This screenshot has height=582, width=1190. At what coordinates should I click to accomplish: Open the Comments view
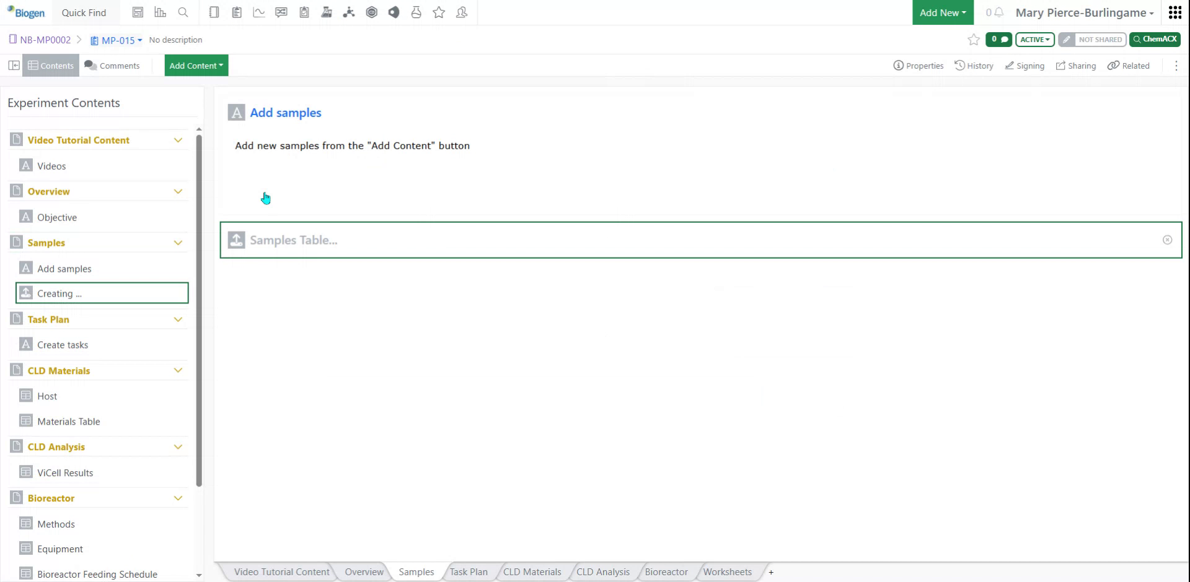point(112,65)
